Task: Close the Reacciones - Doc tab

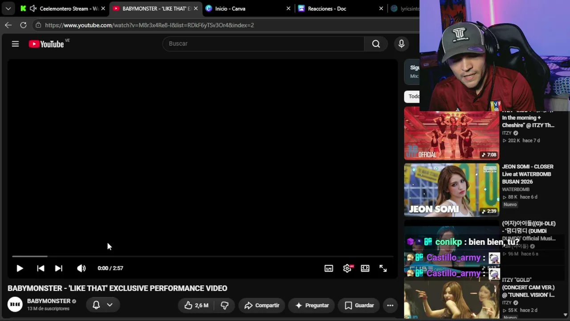Action: pos(381,8)
